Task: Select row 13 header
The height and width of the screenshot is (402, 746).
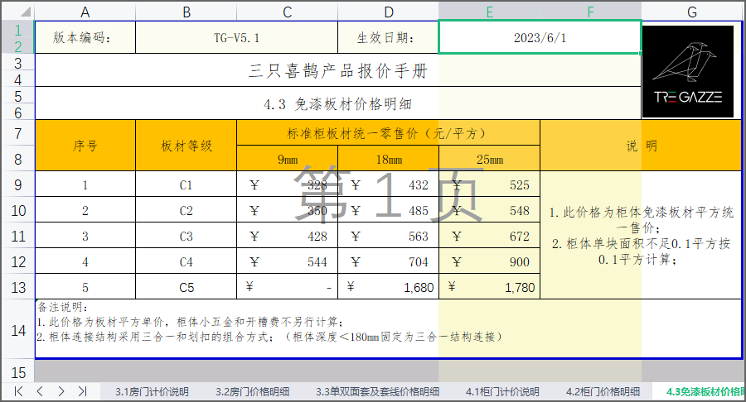Action: 17,287
